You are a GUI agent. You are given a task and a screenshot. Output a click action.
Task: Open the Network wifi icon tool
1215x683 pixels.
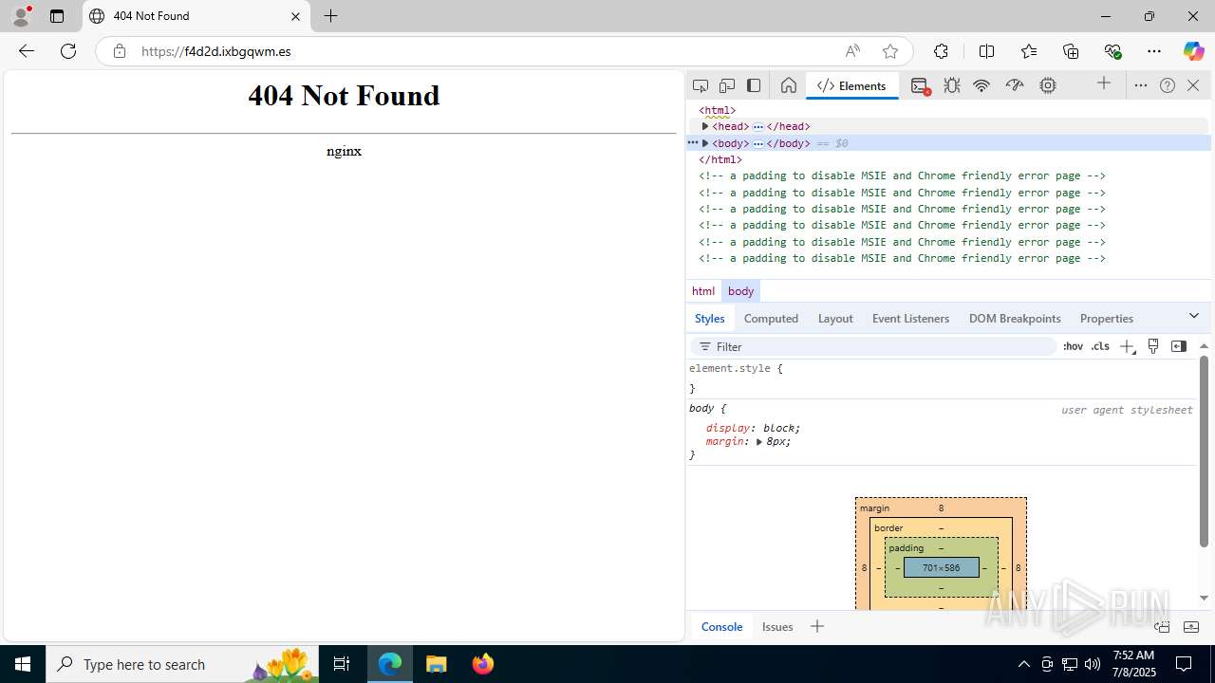click(981, 85)
